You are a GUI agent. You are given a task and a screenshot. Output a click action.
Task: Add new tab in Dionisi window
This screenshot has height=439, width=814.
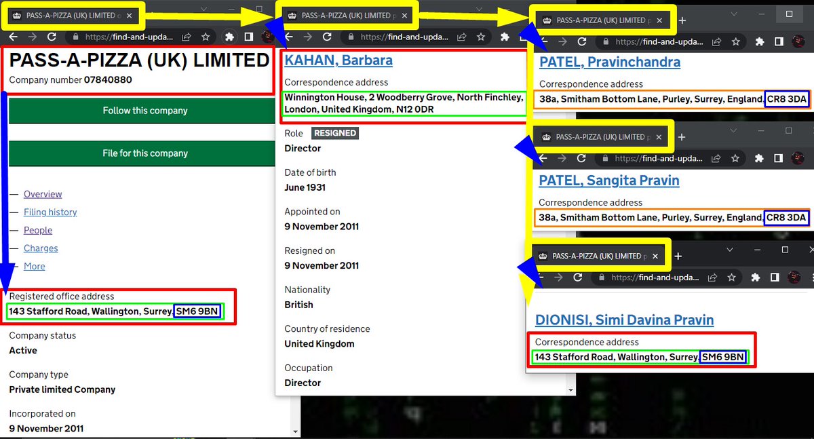coord(678,256)
